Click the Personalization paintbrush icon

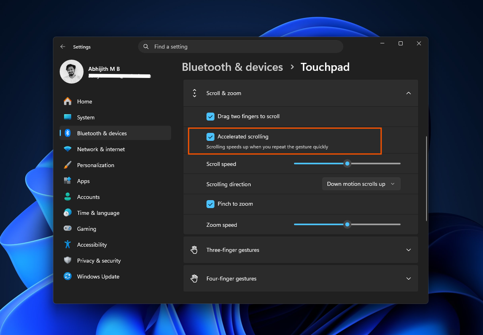[x=68, y=165]
